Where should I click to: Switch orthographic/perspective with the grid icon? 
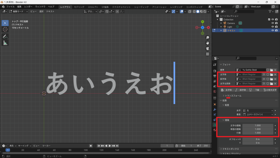[x=208, y=54]
